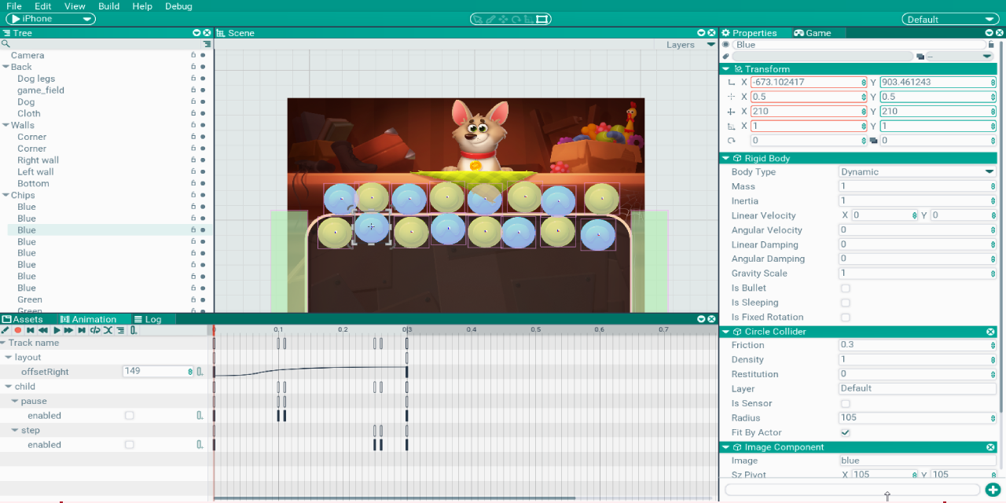
Task: Open the Body Type dropdown
Action: 916,172
